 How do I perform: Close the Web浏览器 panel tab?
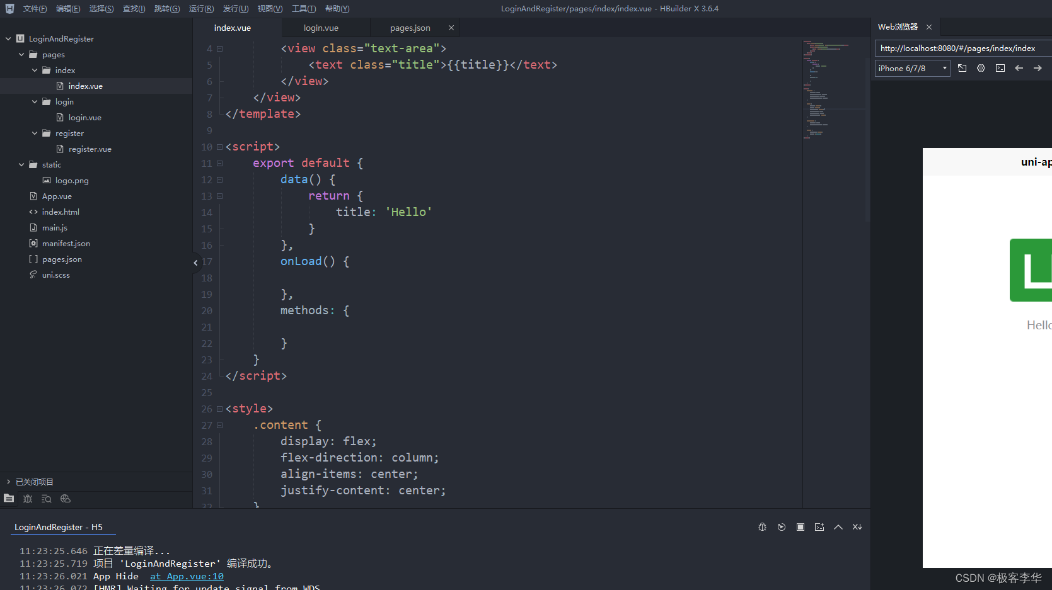[928, 27]
